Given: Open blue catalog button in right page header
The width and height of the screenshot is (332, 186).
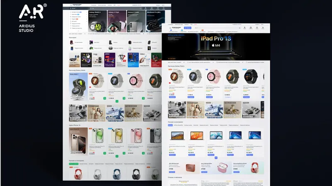Looking at the screenshot, I should (x=188, y=28).
